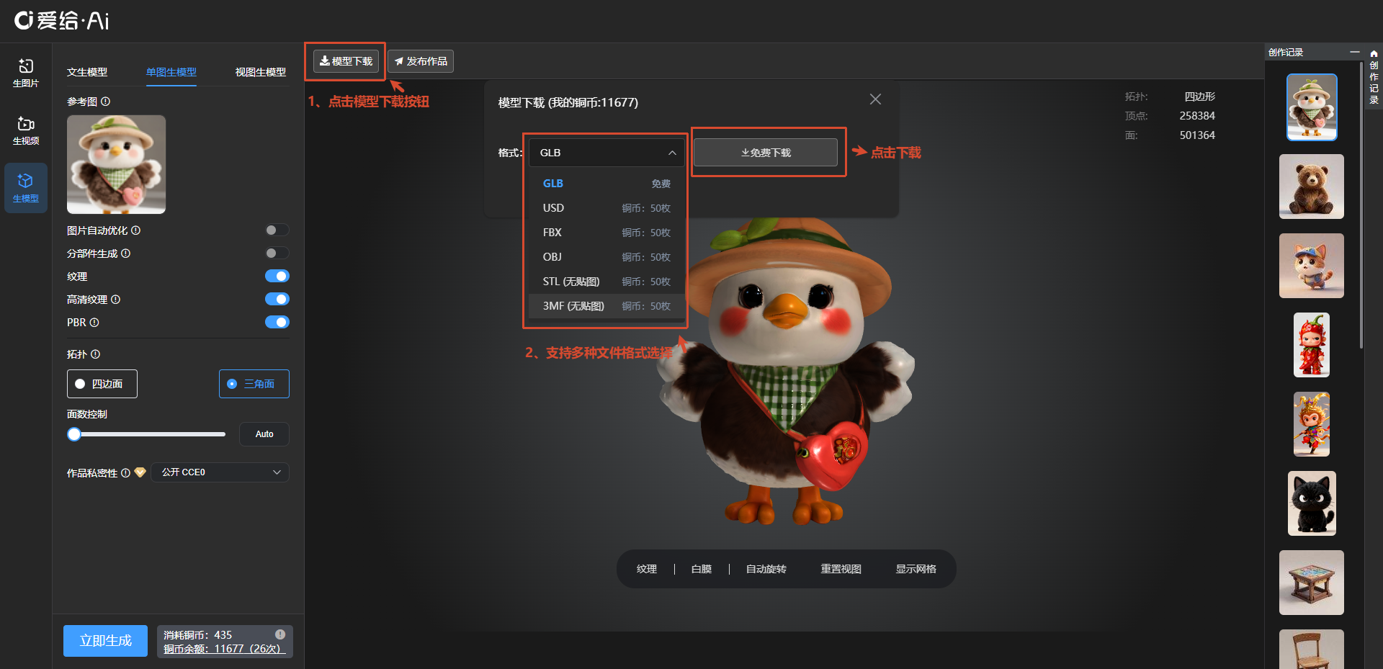Click 显示网格 to show the mesh
Screen dimensions: 1383x669
[916, 569]
